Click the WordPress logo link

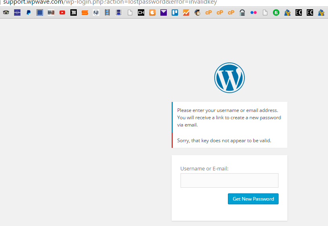coord(230,78)
